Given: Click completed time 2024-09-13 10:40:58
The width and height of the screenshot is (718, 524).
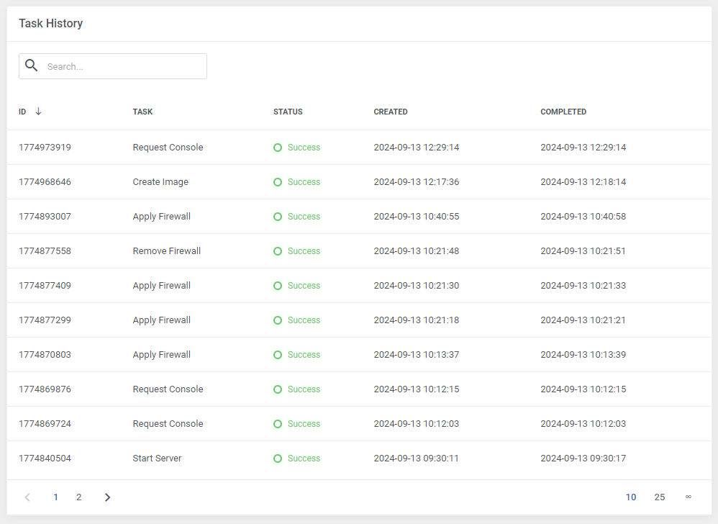Looking at the screenshot, I should [583, 217].
